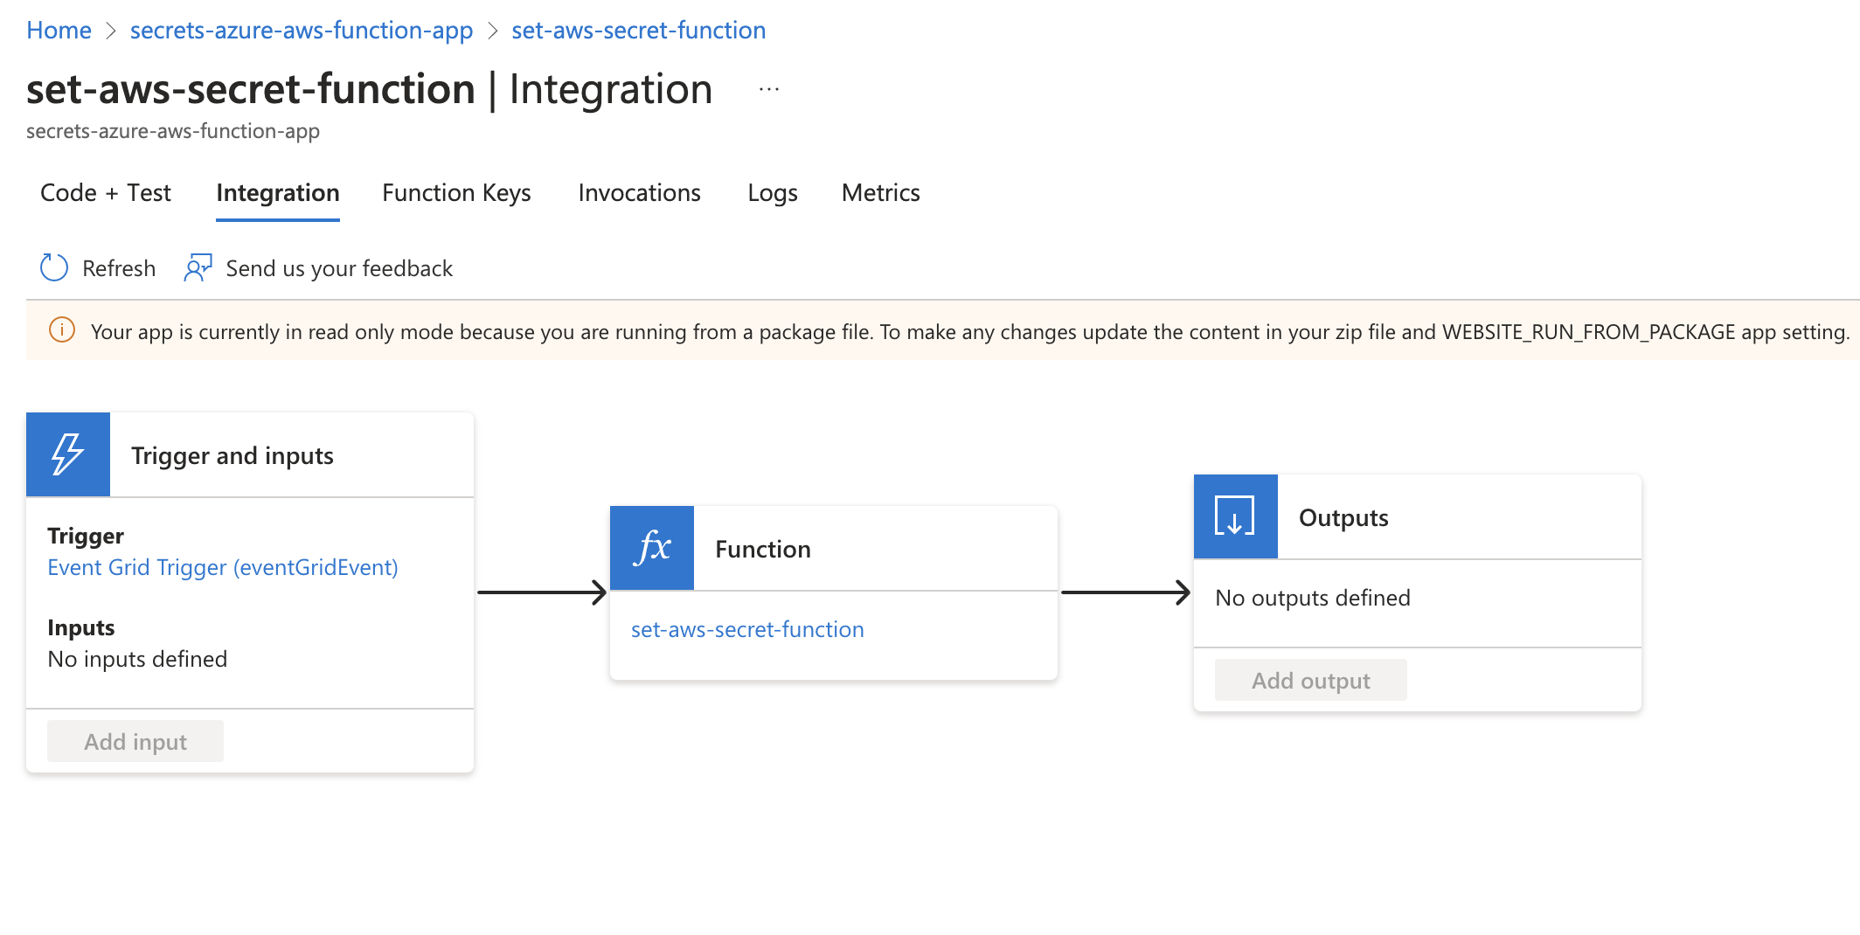Click the Outputs download-arrow icon
Viewport: 1860px width, 935px height.
(1235, 516)
